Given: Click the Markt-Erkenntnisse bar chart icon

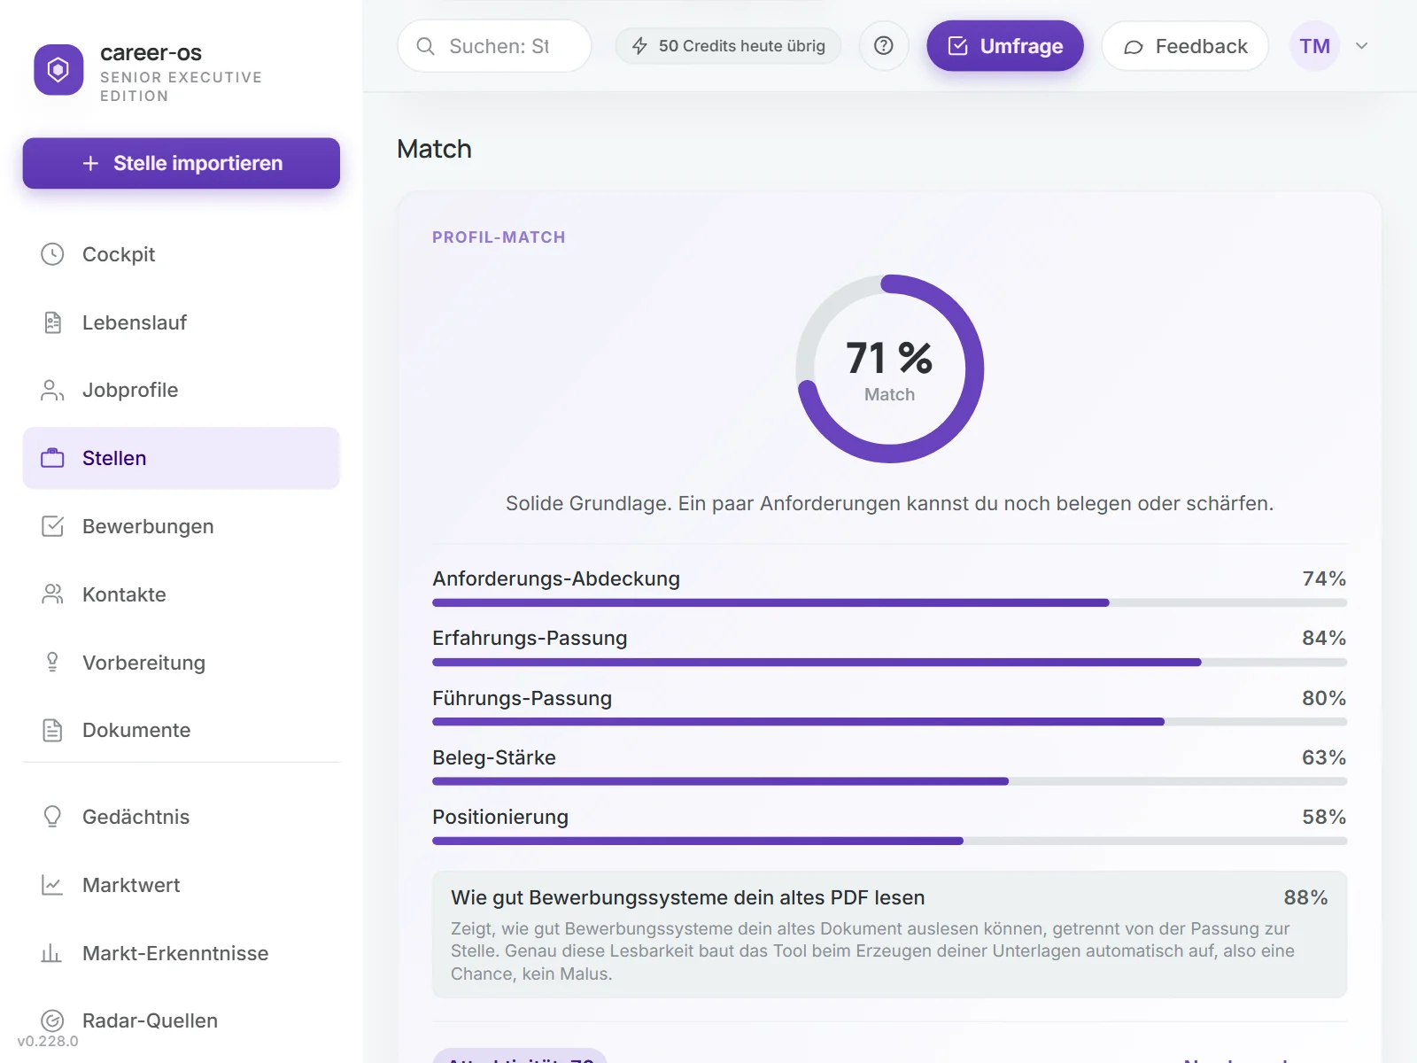Looking at the screenshot, I should 52,953.
